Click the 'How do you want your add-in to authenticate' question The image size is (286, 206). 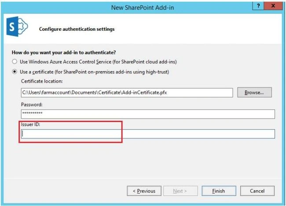(64, 53)
